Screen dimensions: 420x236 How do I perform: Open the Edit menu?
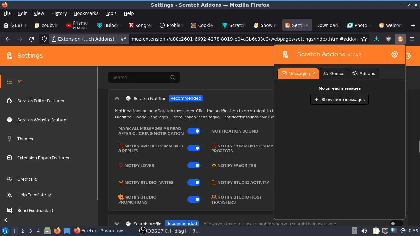point(22,13)
